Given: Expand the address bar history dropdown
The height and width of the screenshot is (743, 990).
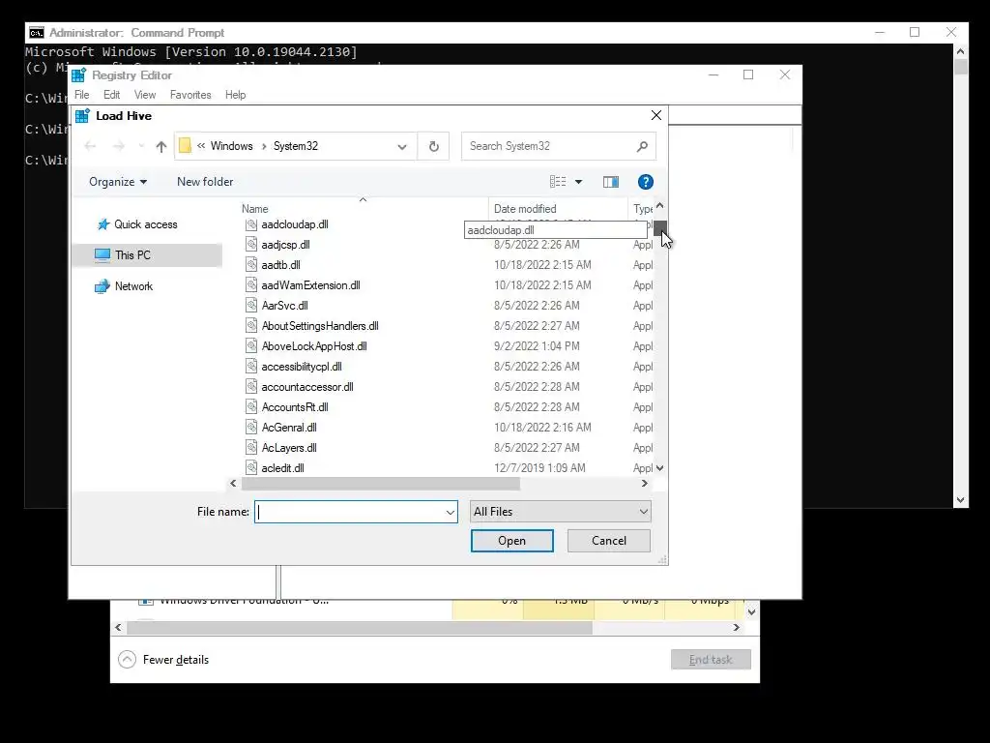Looking at the screenshot, I should (x=402, y=147).
